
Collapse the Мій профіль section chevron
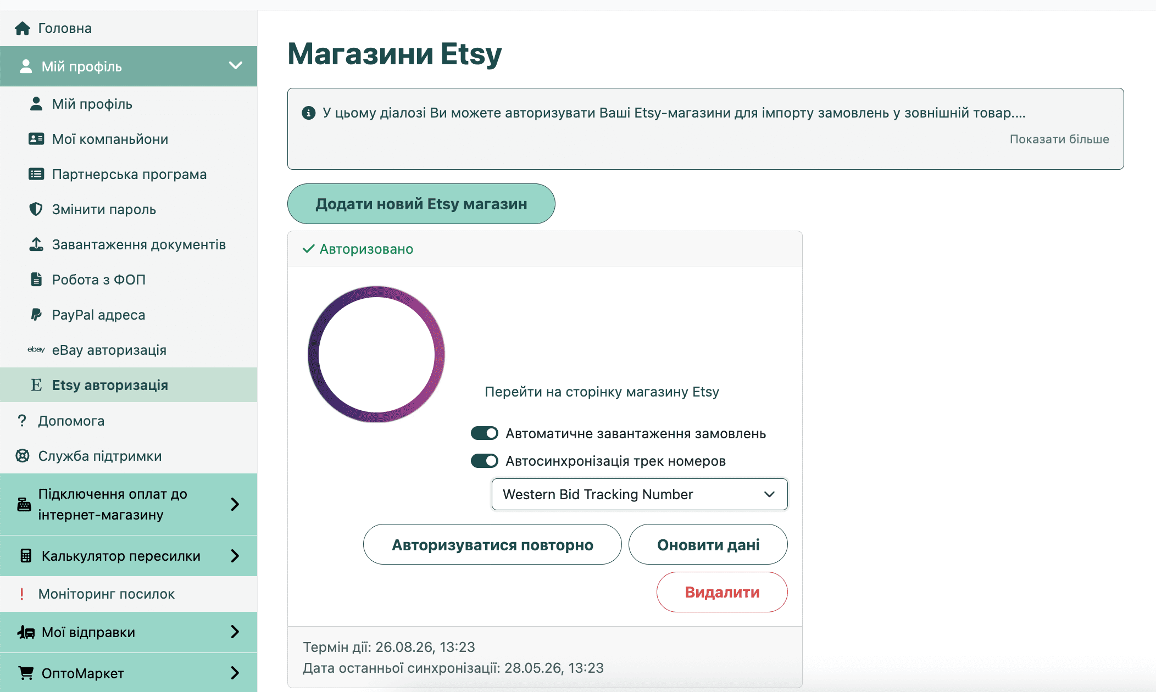pyautogui.click(x=236, y=66)
